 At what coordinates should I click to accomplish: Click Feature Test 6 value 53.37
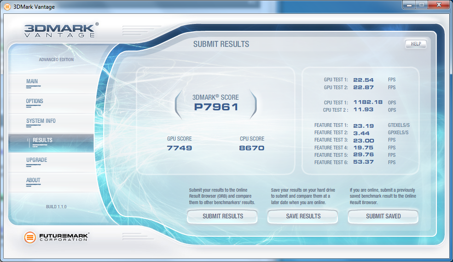pyautogui.click(x=363, y=162)
